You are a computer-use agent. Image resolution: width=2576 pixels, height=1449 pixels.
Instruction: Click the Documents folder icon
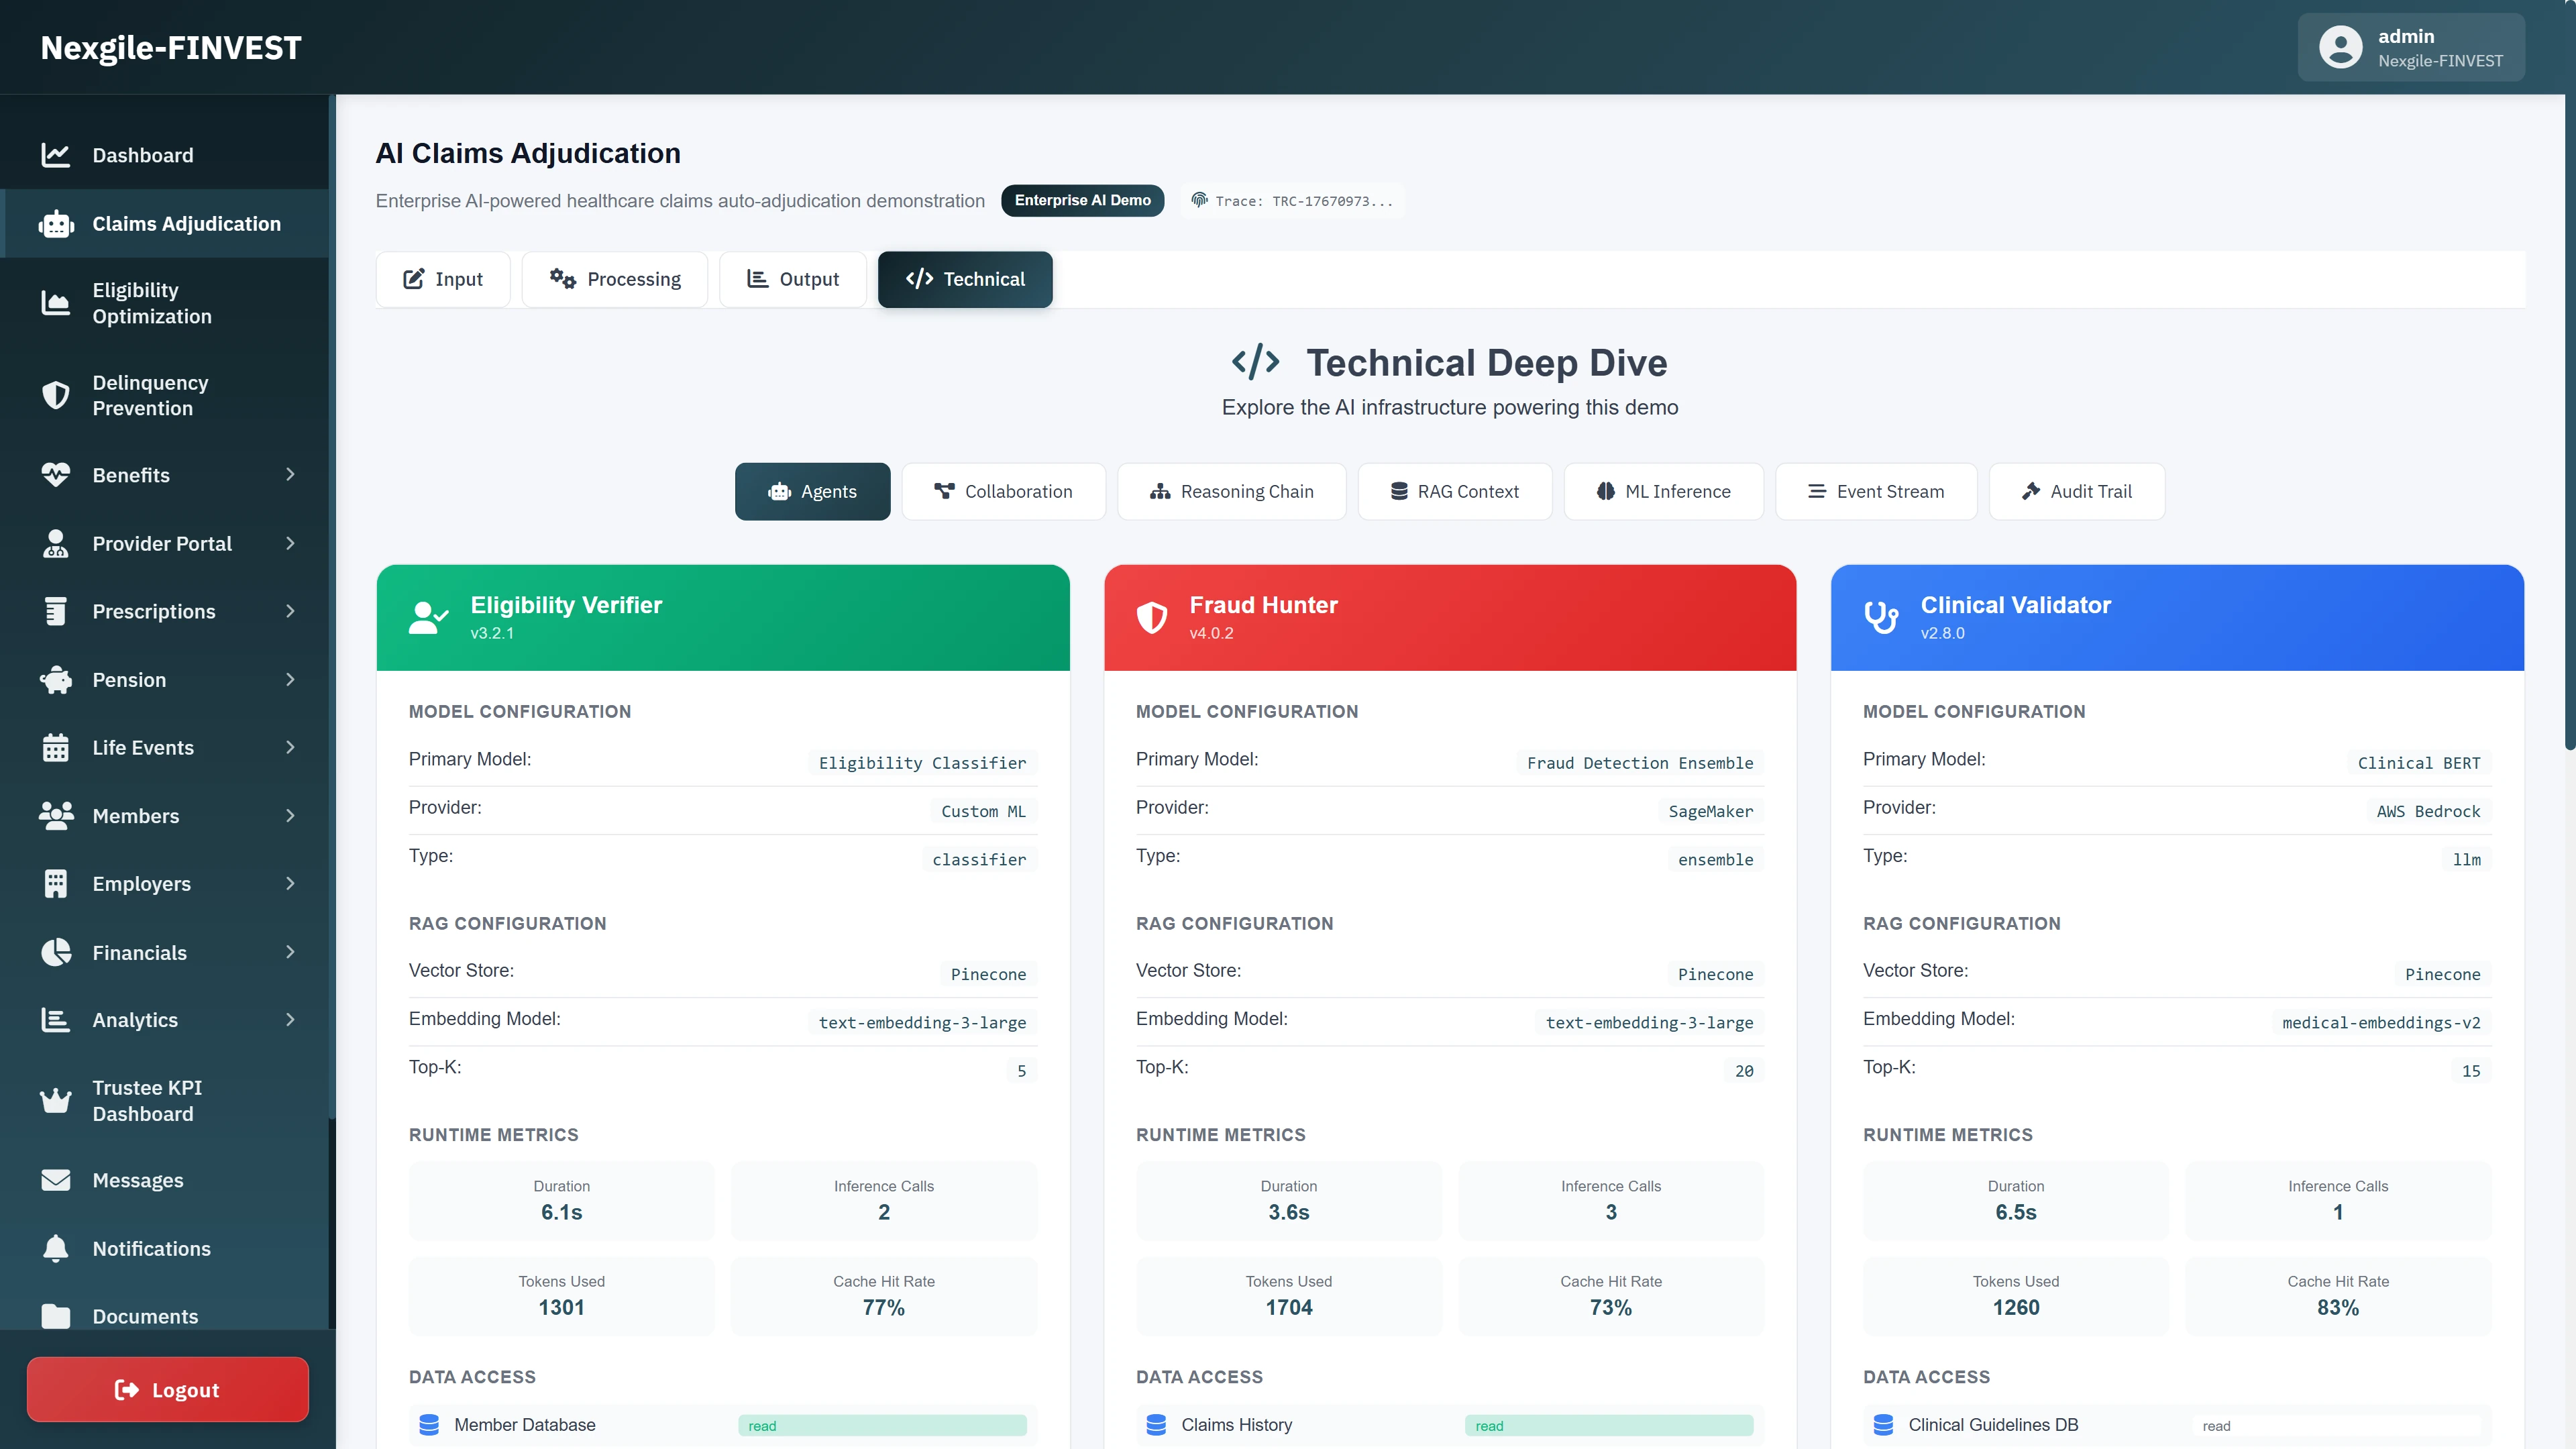pos(55,1317)
